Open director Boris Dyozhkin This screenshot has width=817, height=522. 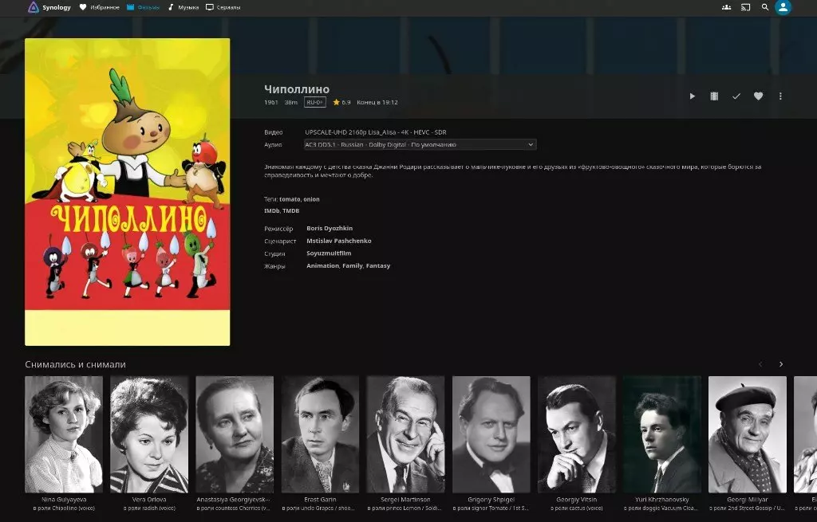[x=330, y=229]
